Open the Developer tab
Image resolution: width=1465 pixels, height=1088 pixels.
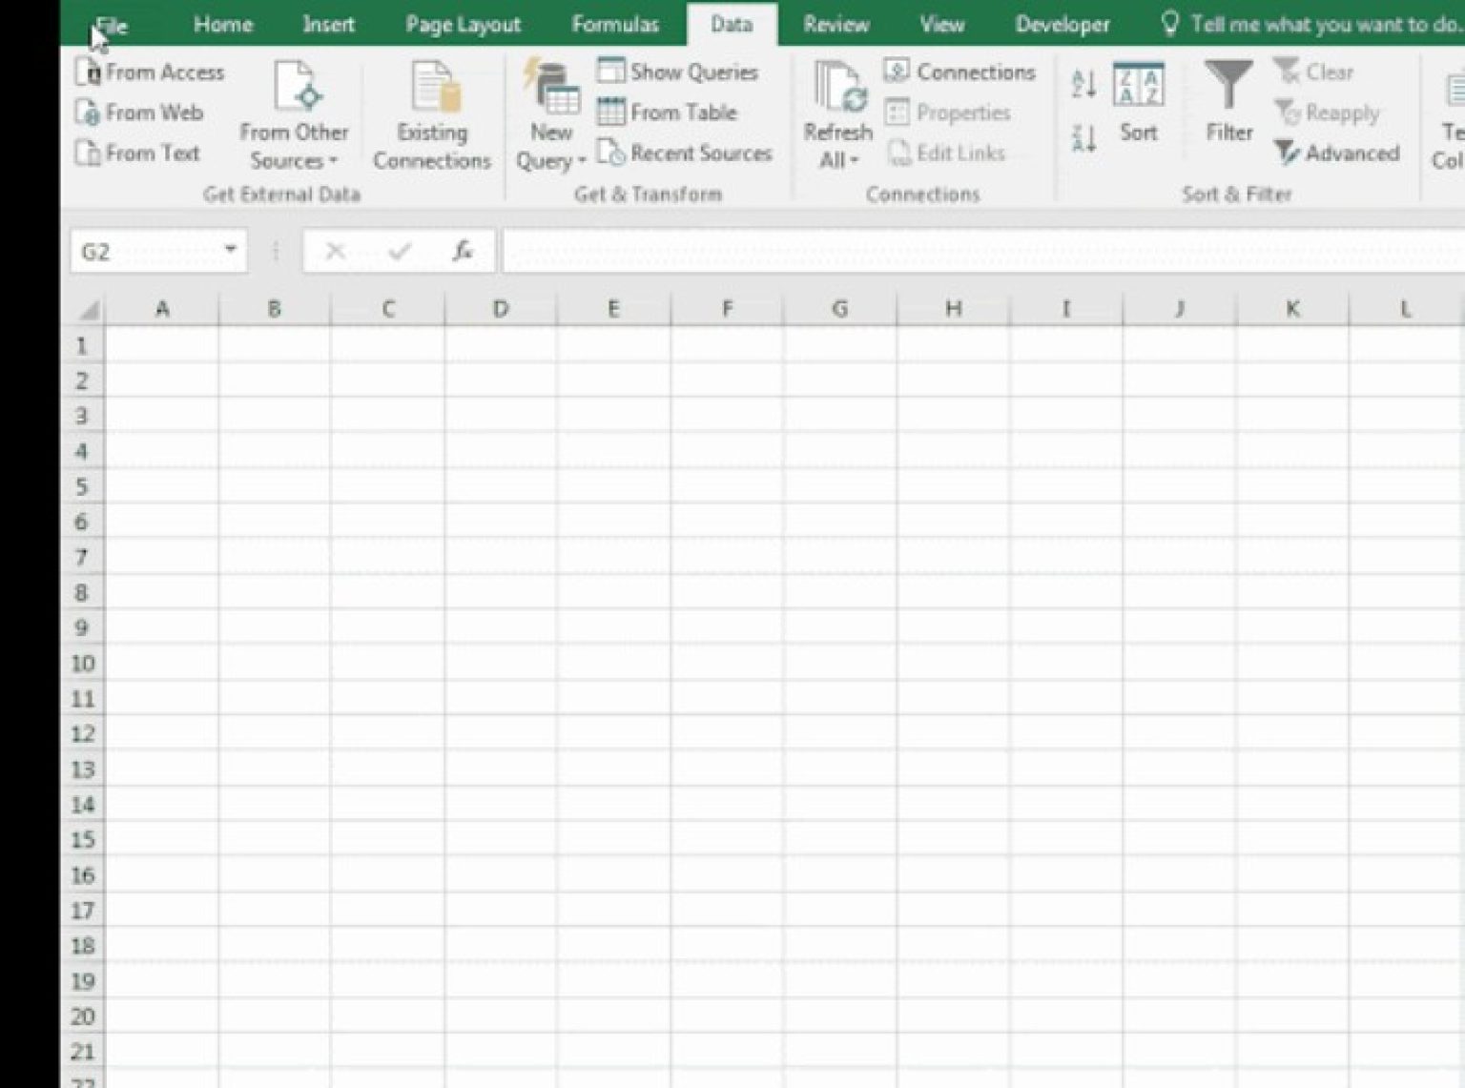point(1062,24)
